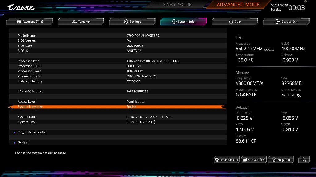Click the Installed Memory label
The height and width of the screenshot is (177, 316).
point(30,81)
